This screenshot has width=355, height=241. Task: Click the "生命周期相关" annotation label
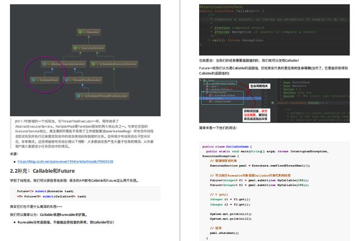tap(260, 86)
